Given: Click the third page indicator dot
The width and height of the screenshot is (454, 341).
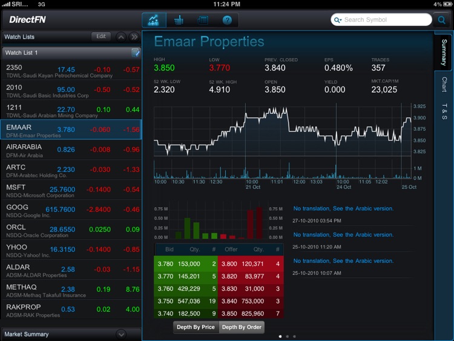Looking at the screenshot, I should [x=294, y=336].
